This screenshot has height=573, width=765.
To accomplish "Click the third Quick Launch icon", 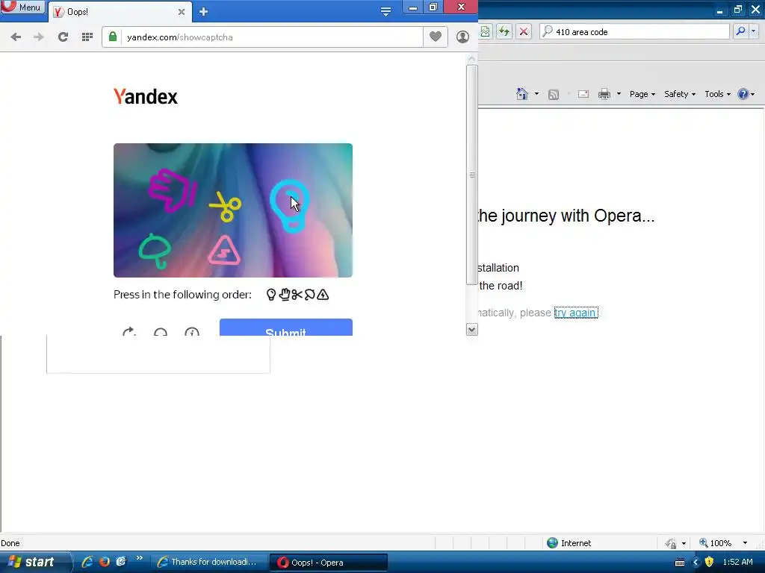I will (x=121, y=561).
